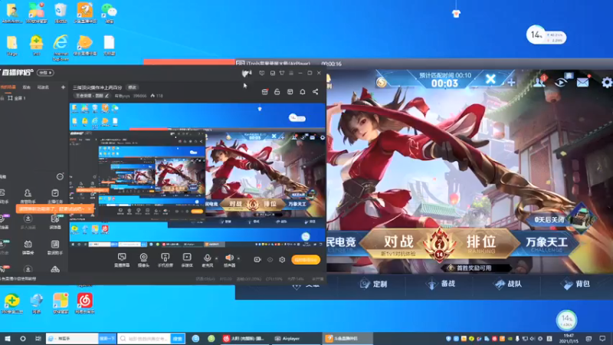Expand the speaker options arrow
Viewport: 613px width, 345px height.
(238, 258)
